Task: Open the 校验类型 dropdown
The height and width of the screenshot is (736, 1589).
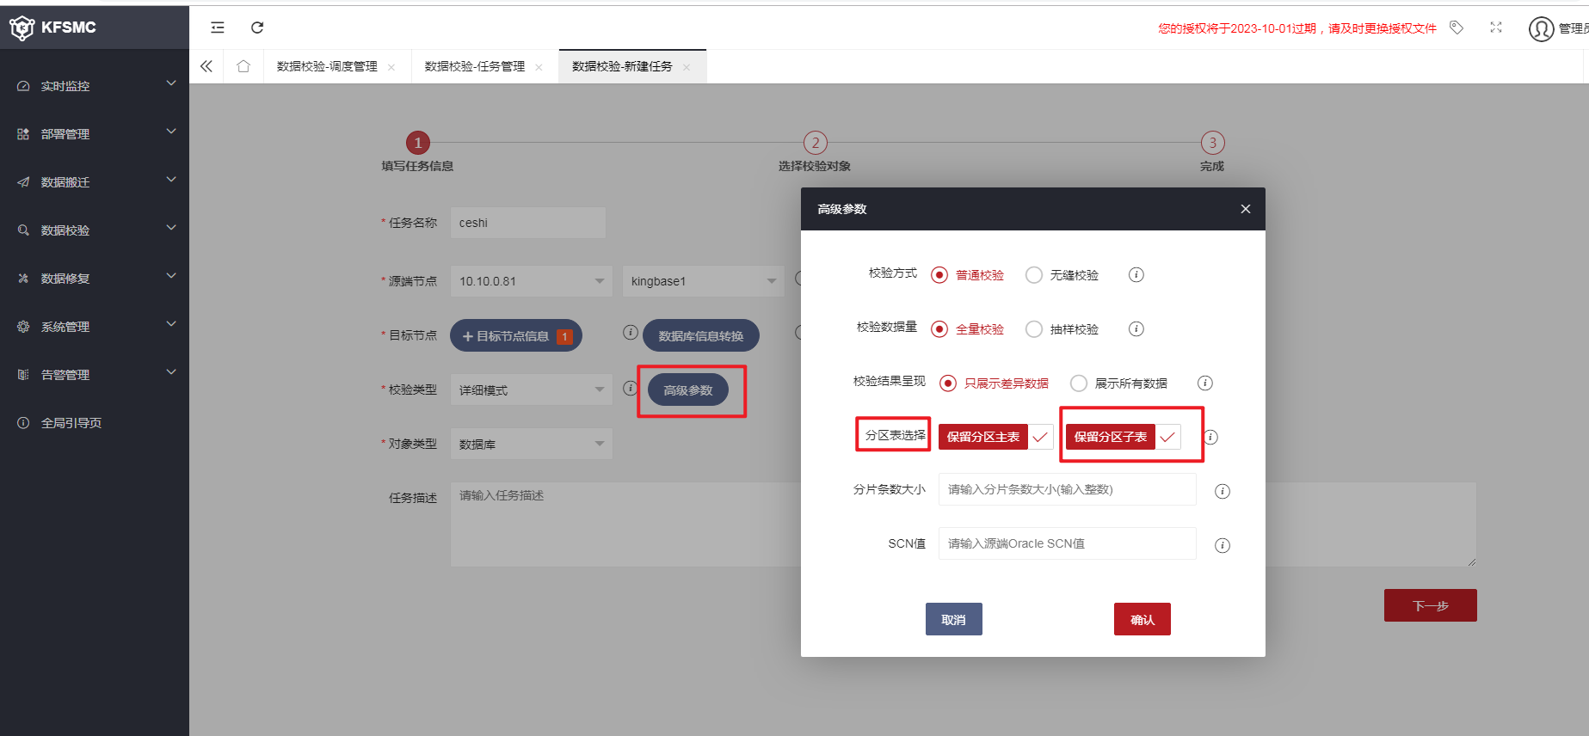Action: click(x=531, y=390)
